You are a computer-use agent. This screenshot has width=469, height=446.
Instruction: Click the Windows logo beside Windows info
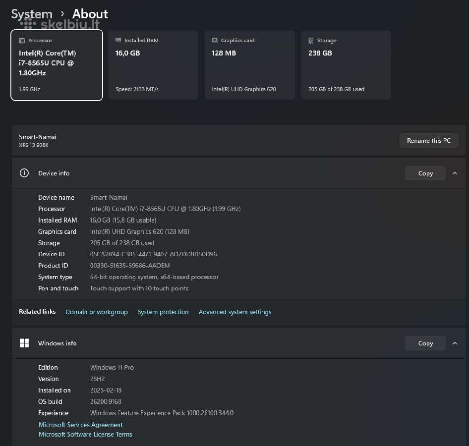24,343
